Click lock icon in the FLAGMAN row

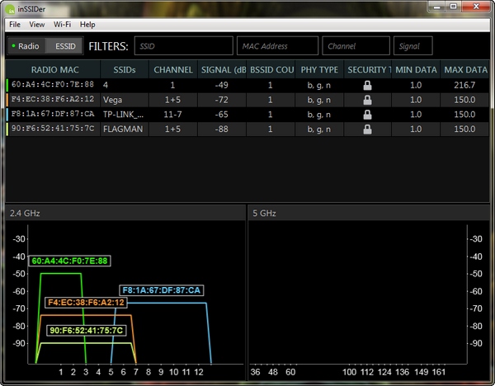pyautogui.click(x=367, y=129)
